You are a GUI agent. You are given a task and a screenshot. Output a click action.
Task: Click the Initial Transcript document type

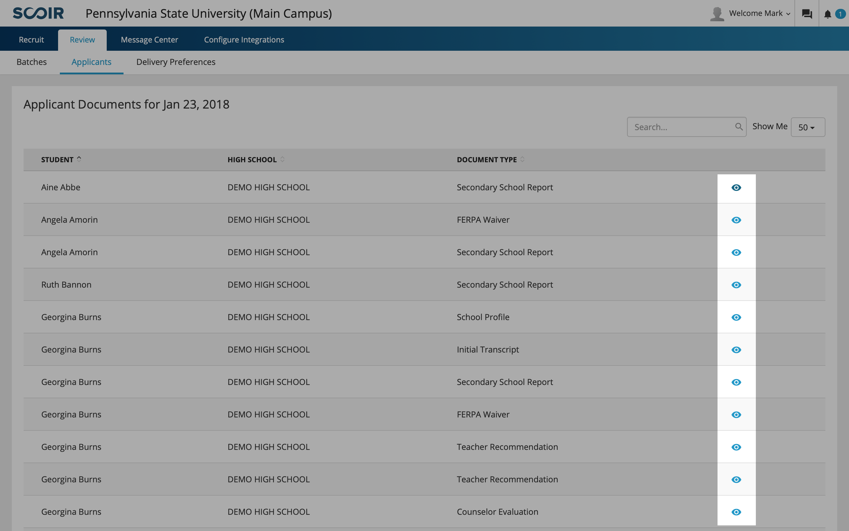[x=488, y=350]
